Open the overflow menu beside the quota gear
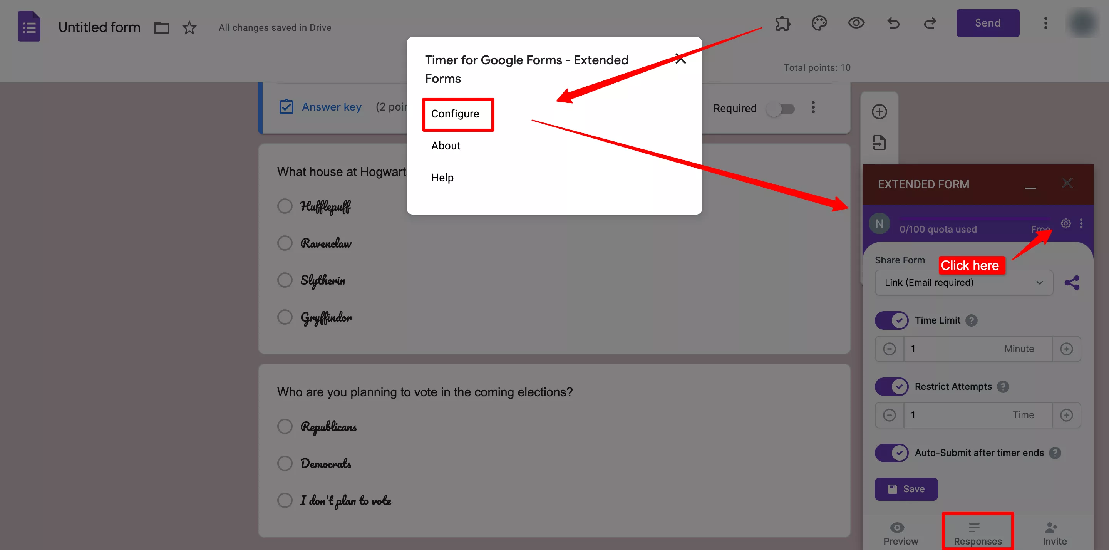 (1082, 223)
